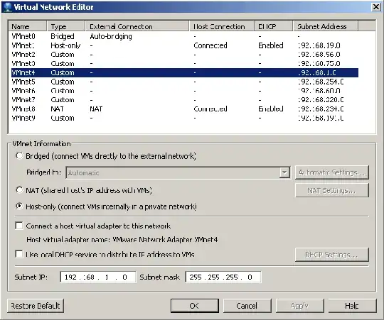Select the VMnet7 row
Viewport: 384px width, 320px height.
click(x=185, y=100)
